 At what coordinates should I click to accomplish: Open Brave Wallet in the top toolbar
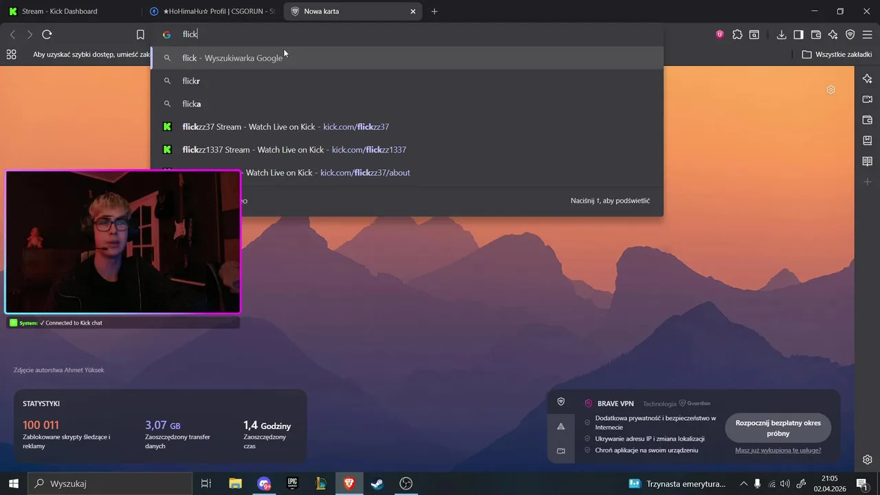coord(816,34)
